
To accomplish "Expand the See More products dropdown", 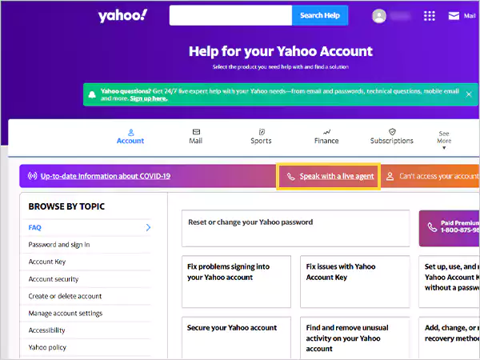I will coord(444,141).
